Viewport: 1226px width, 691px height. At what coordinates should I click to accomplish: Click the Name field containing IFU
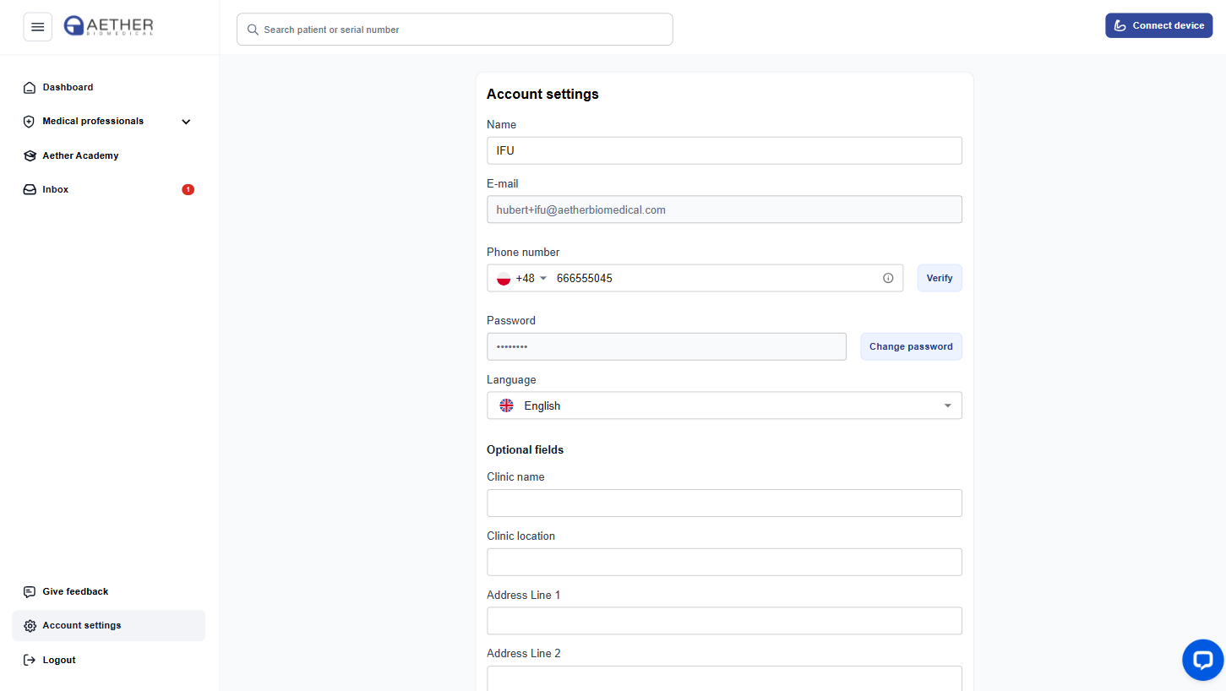tap(724, 150)
